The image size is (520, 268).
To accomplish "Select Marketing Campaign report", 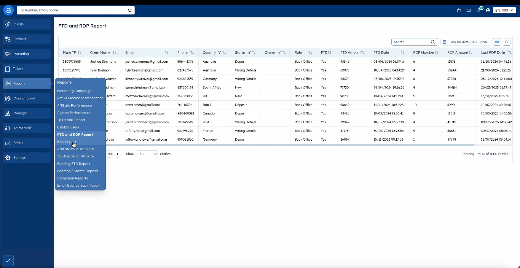I will pyautogui.click(x=74, y=91).
